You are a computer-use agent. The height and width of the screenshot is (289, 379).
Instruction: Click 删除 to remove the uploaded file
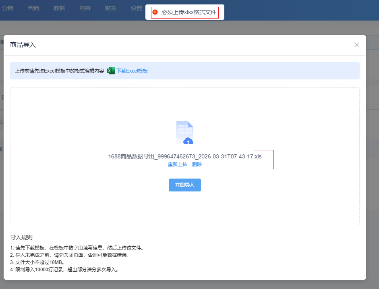click(x=197, y=164)
